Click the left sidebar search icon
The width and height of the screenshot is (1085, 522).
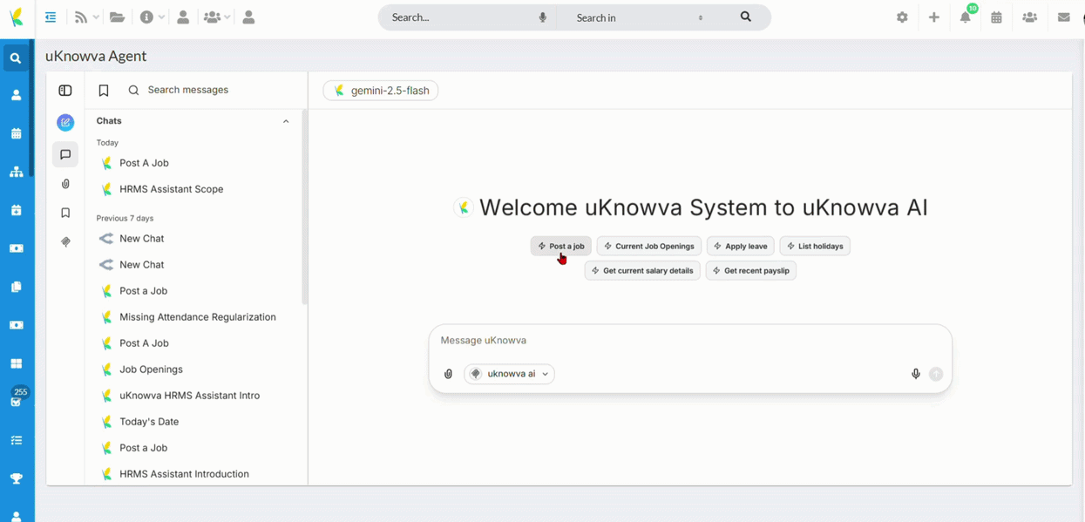point(16,58)
